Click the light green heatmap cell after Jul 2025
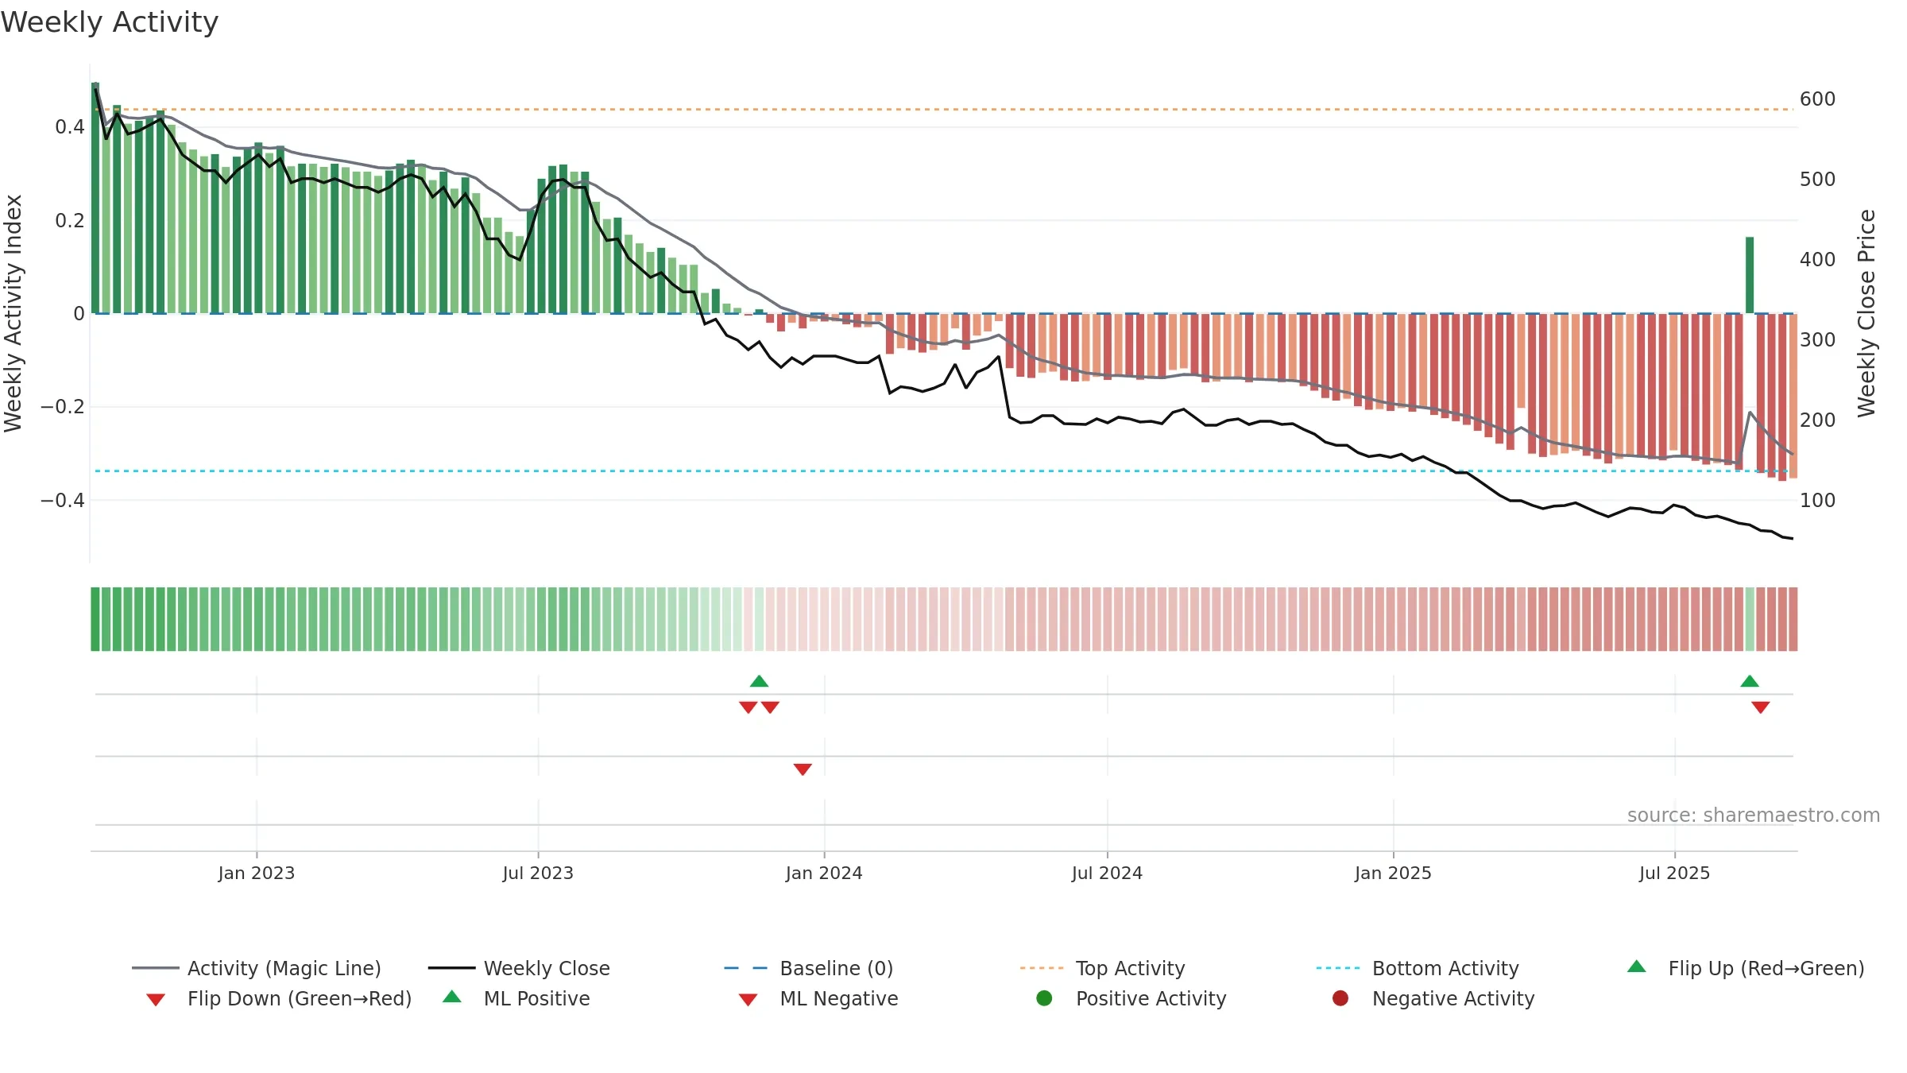This screenshot has height=1073, width=1907. (1750, 619)
